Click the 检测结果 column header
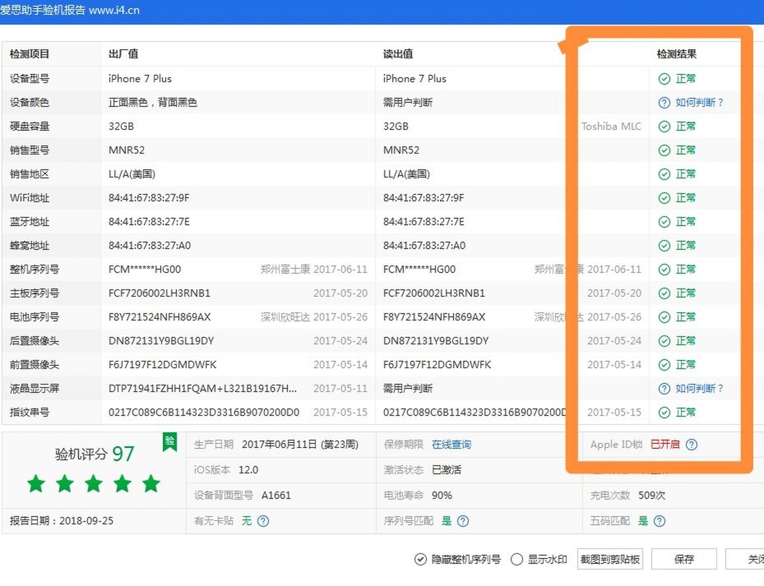Image resolution: width=764 pixels, height=586 pixels. [677, 54]
